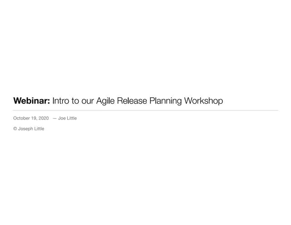This screenshot has height=225, width=291.
Task: Click the word "Workshop" in the title
Action: 203,100
